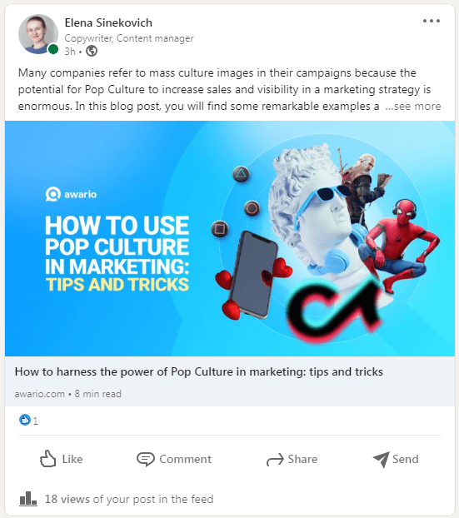Click the Share arrow icon
This screenshot has height=518, width=459.
[x=275, y=459]
